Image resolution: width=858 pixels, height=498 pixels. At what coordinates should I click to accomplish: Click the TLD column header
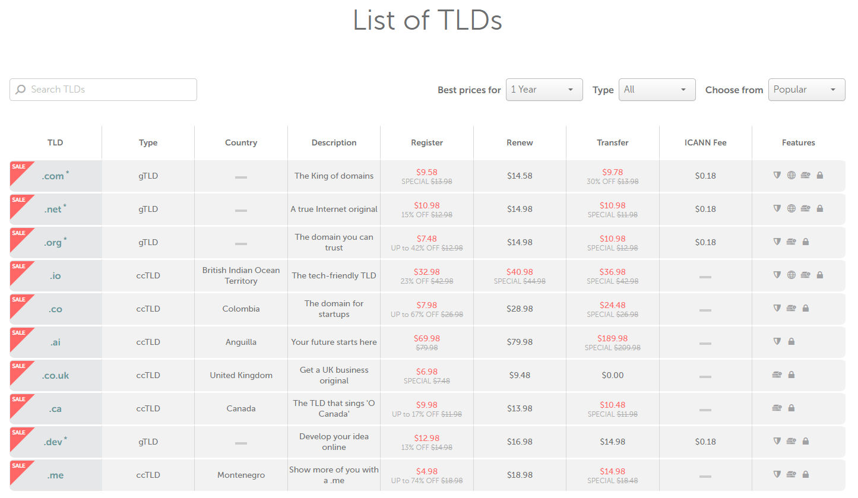tap(55, 142)
